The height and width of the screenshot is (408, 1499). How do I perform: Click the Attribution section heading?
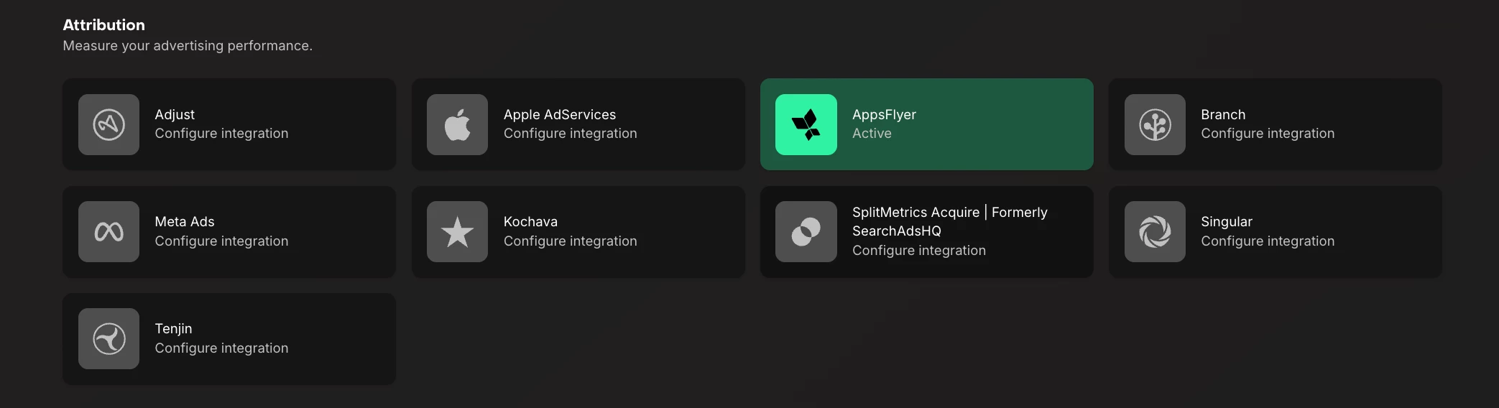(103, 25)
